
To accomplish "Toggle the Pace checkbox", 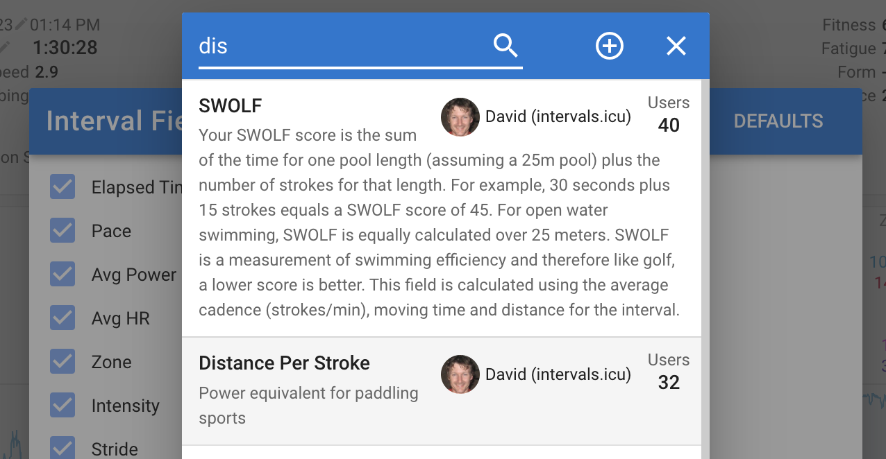I will click(x=62, y=231).
